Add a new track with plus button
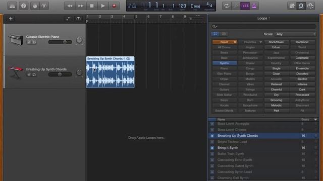The height and width of the screenshot is (181, 323). 11,19
